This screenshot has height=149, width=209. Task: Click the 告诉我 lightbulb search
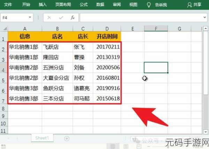coord(157,5)
